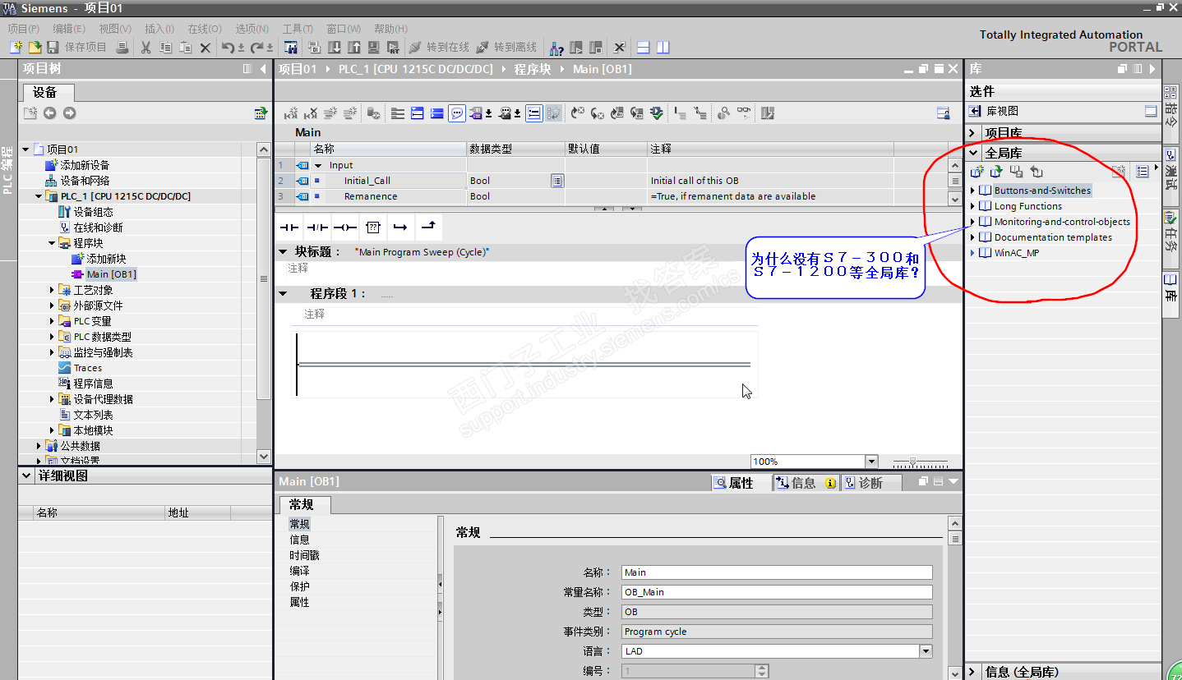Split the editor space horizontally
1182x680 pixels.
point(644,48)
